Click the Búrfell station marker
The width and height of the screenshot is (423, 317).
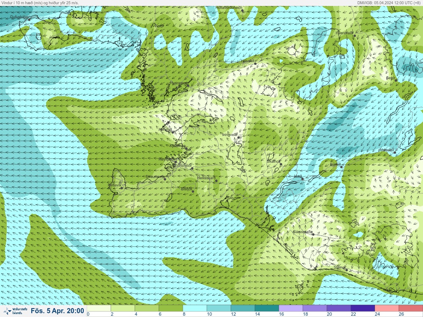pos(341,167)
